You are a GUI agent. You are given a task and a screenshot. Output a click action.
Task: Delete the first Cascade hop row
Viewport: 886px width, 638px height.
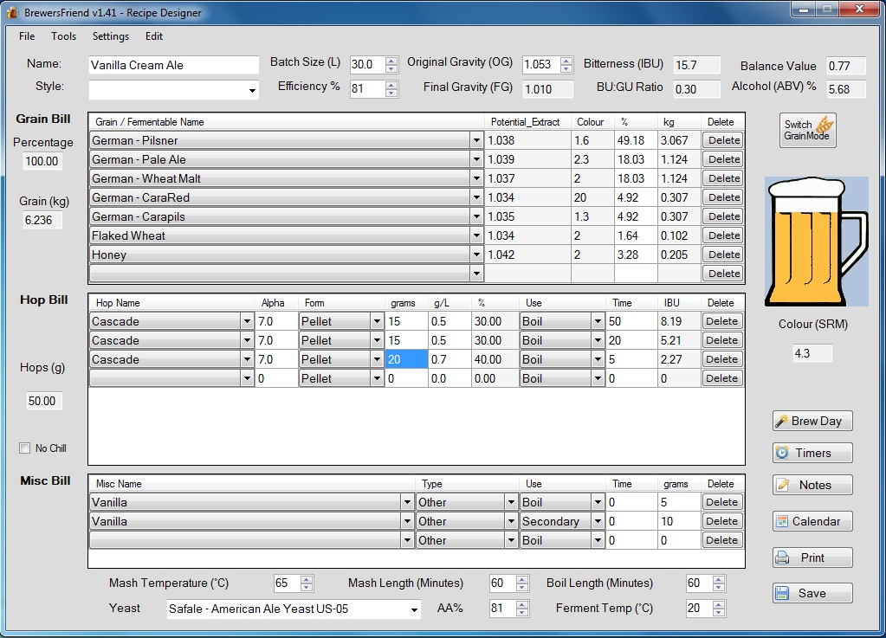click(x=723, y=321)
